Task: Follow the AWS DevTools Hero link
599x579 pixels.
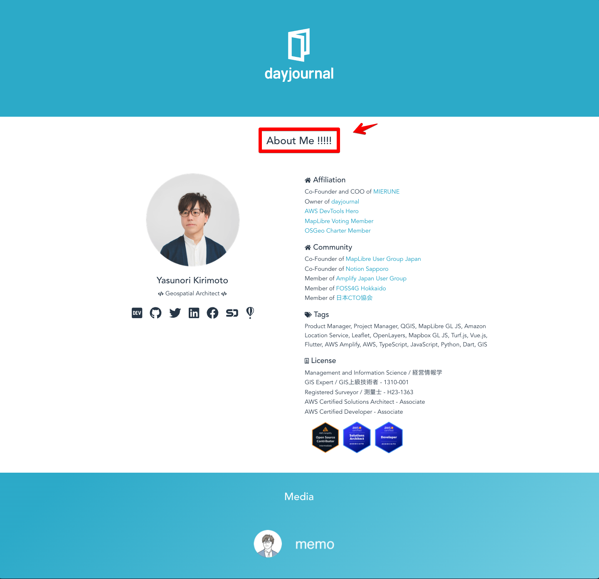Action: click(331, 211)
